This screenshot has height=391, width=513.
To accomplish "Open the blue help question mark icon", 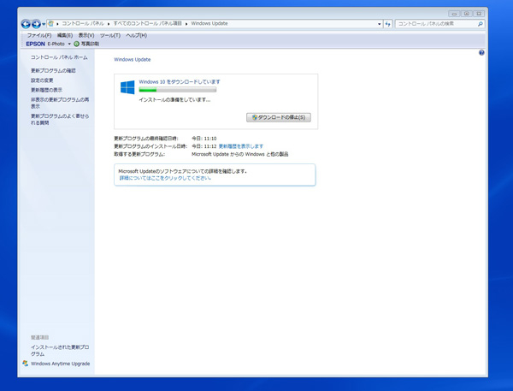I will (x=481, y=53).
